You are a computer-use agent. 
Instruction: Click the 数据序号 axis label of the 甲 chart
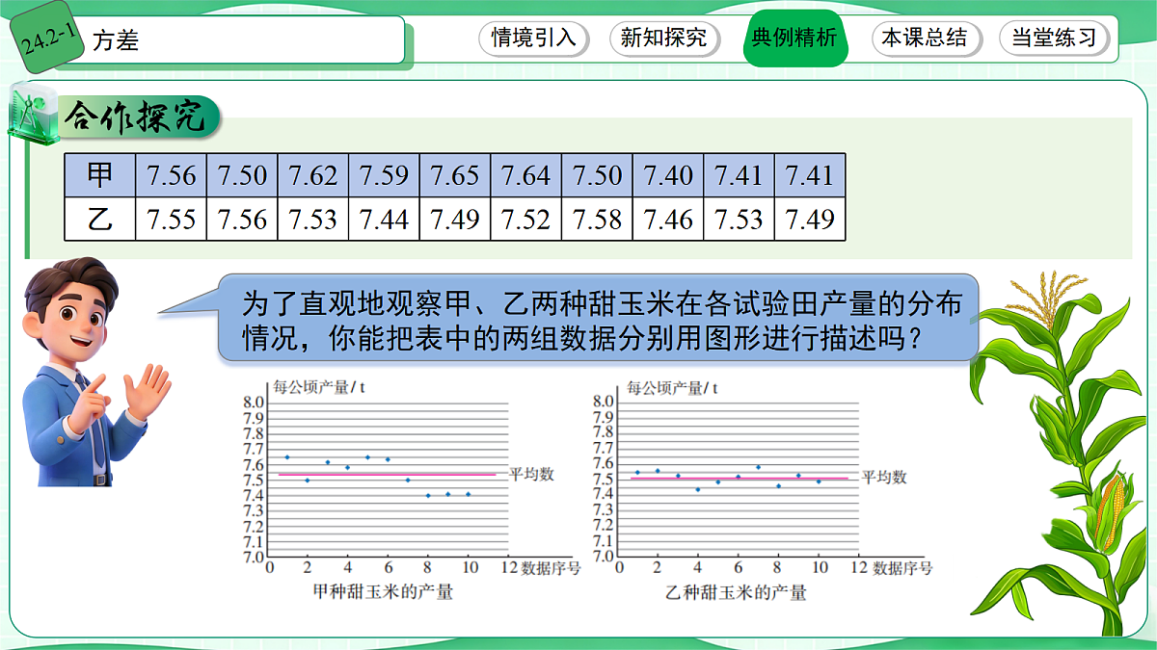551,568
